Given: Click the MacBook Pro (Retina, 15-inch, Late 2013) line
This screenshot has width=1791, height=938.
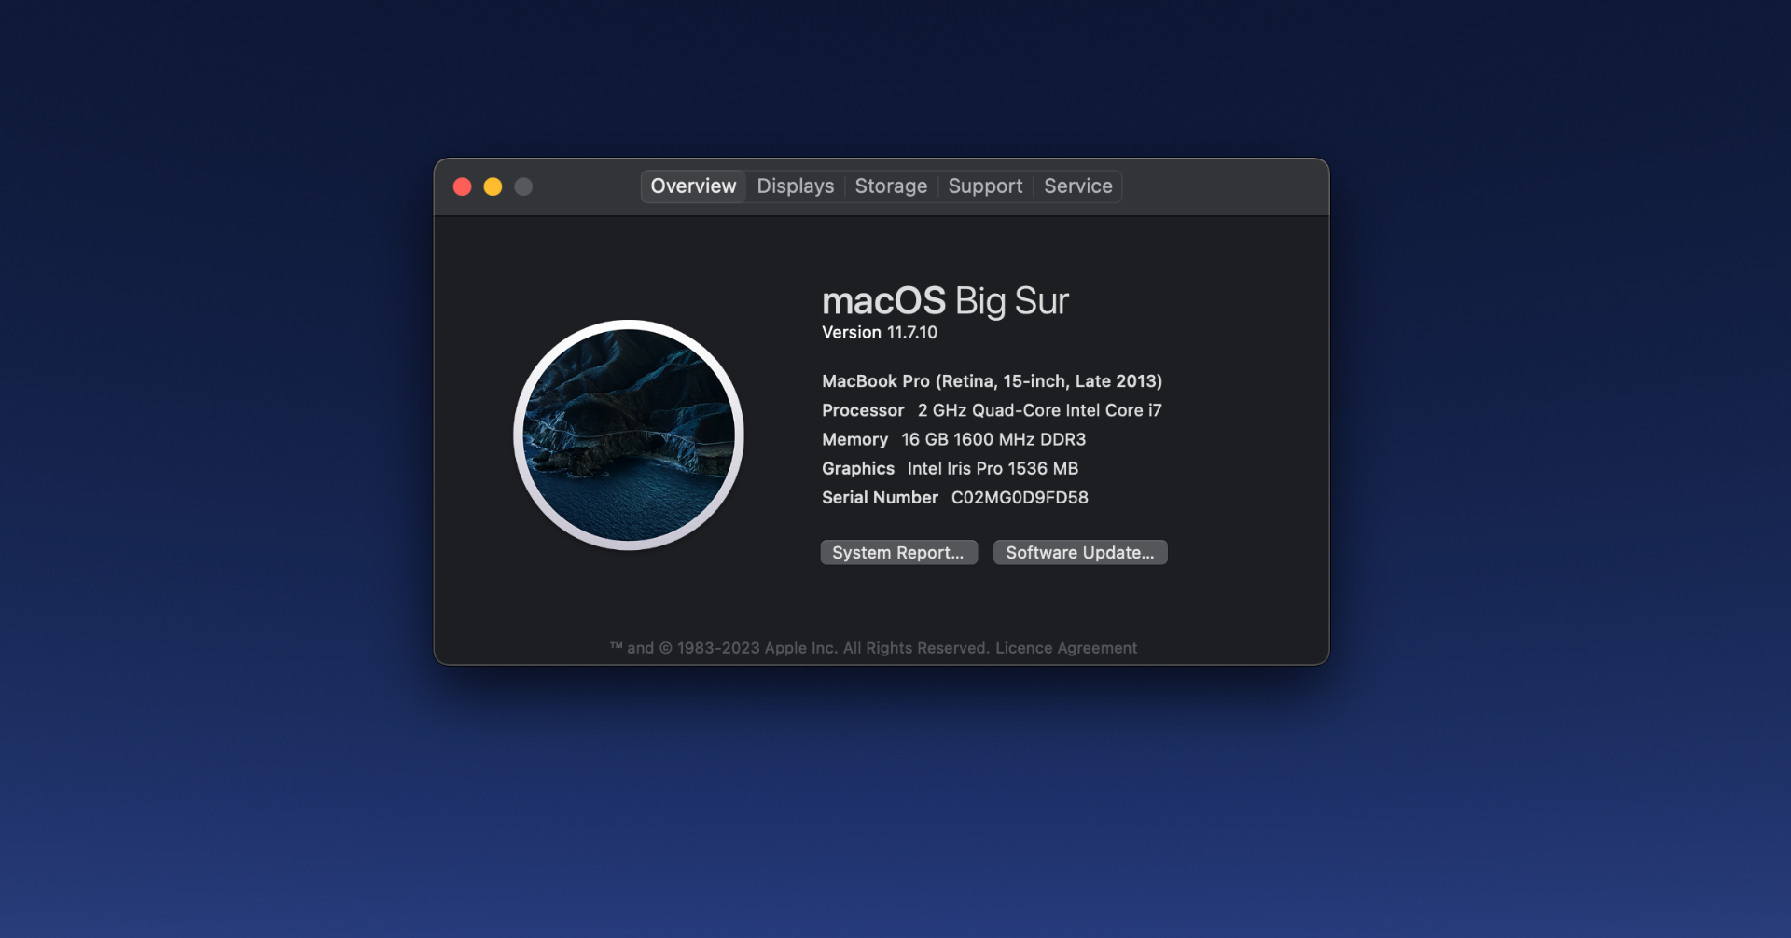Looking at the screenshot, I should [992, 381].
